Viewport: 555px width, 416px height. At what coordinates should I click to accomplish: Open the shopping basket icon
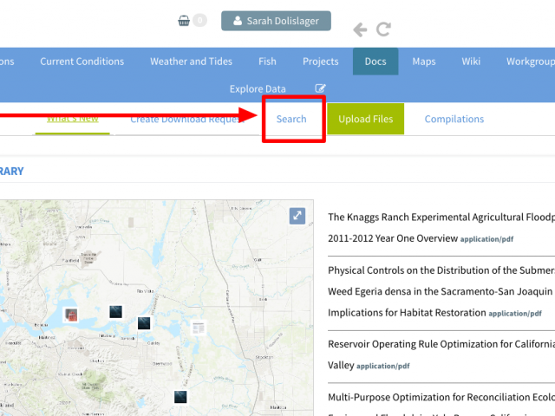(x=184, y=21)
